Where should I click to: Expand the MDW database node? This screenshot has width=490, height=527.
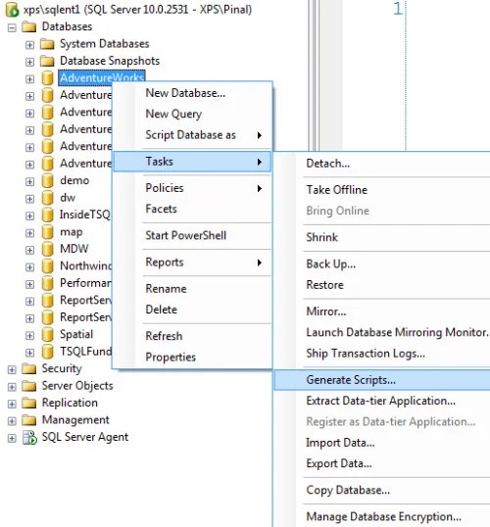(x=29, y=250)
